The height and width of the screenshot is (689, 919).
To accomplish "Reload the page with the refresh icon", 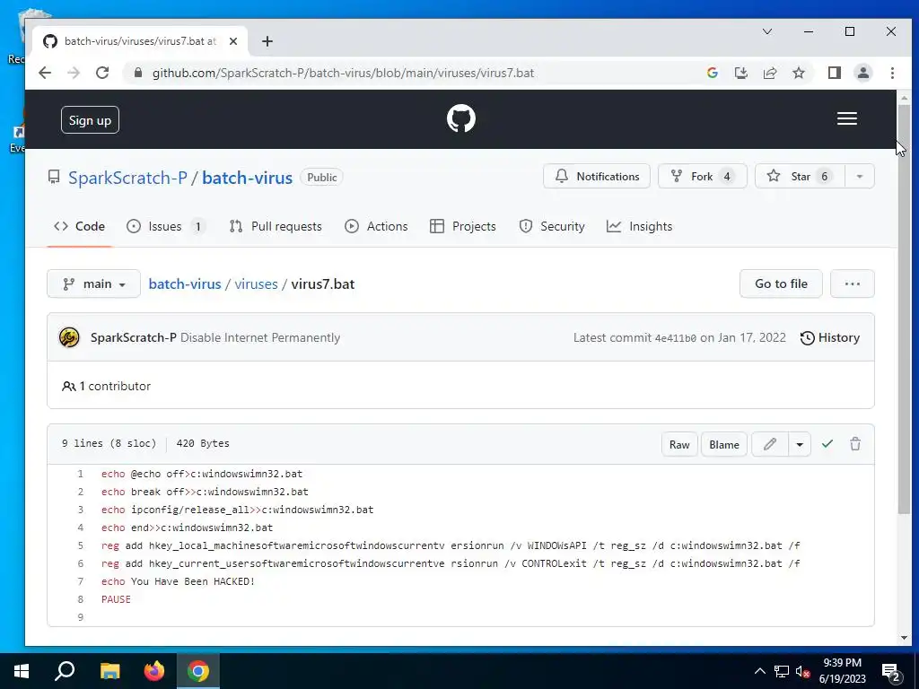I will click(x=102, y=74).
